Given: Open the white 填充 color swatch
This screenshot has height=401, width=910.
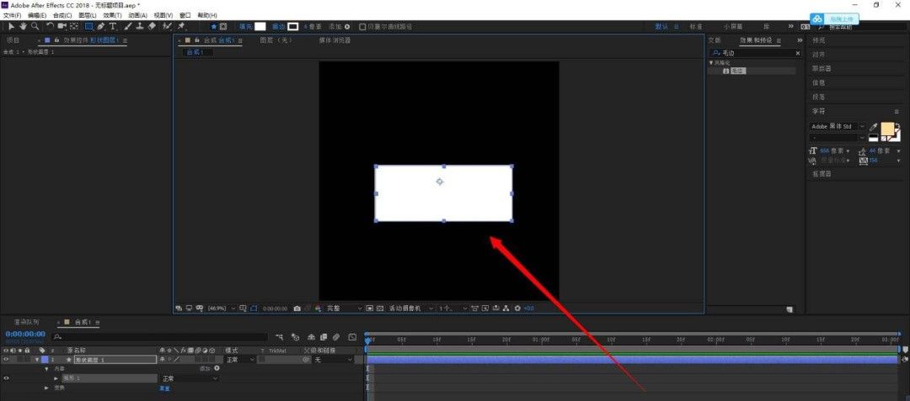Looking at the screenshot, I should (260, 27).
